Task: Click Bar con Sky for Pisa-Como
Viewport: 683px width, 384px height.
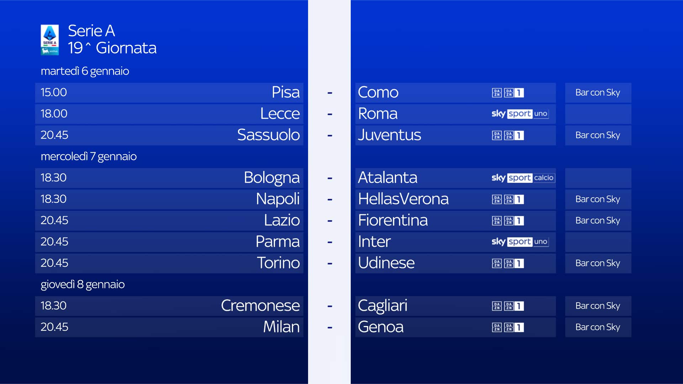Action: pos(598,93)
